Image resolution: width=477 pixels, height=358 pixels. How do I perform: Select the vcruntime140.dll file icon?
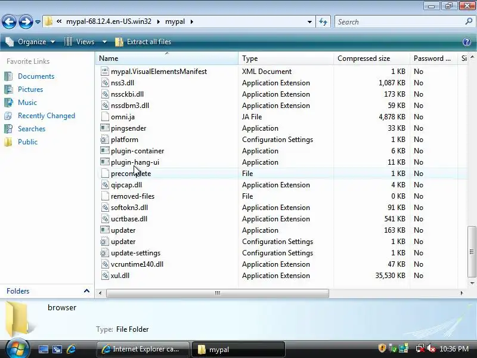coord(105,264)
